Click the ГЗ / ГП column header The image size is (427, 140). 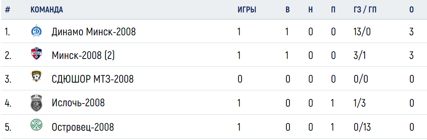pyautogui.click(x=365, y=10)
